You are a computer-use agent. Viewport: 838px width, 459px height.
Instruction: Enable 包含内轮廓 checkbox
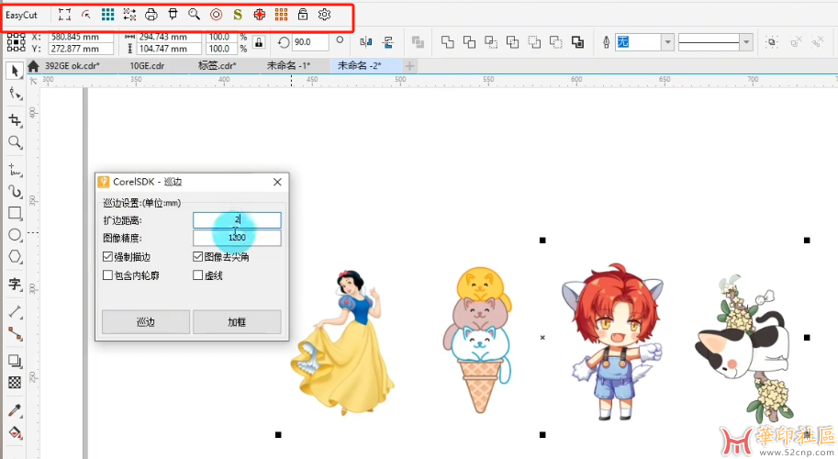[107, 275]
